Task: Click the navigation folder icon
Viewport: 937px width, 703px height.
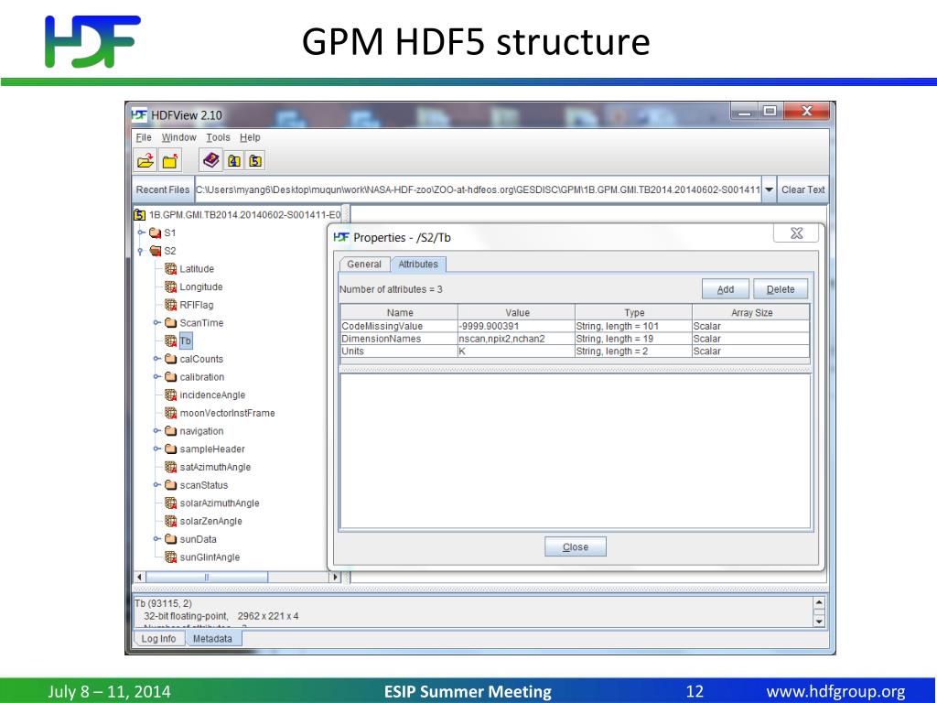Action: 171,431
